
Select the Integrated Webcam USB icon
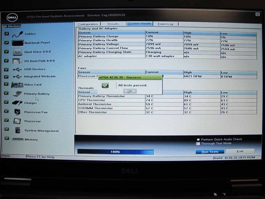click(17, 77)
